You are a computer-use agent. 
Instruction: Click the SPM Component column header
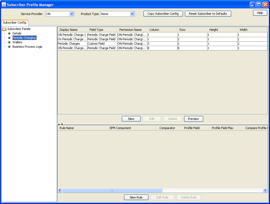132,128
